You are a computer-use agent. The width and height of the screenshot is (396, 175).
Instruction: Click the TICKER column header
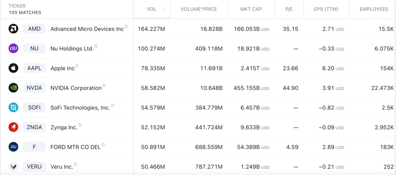(x=17, y=6)
